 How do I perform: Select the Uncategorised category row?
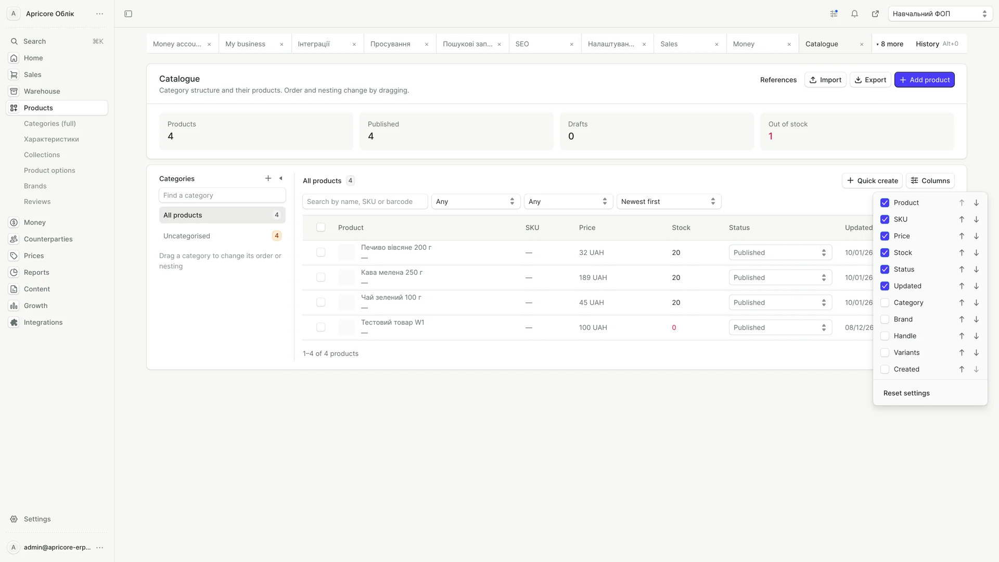222,236
